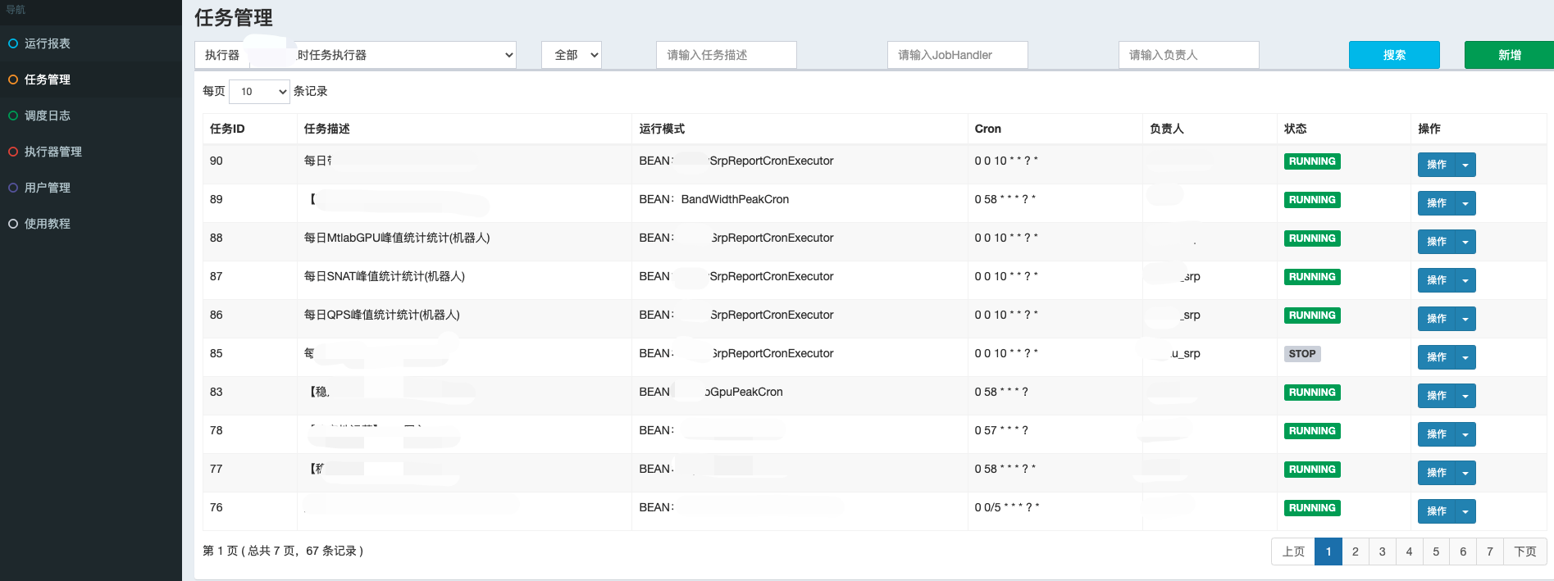Expand 操作 caret for task 90
This screenshot has width=1554, height=581.
[x=1465, y=165]
